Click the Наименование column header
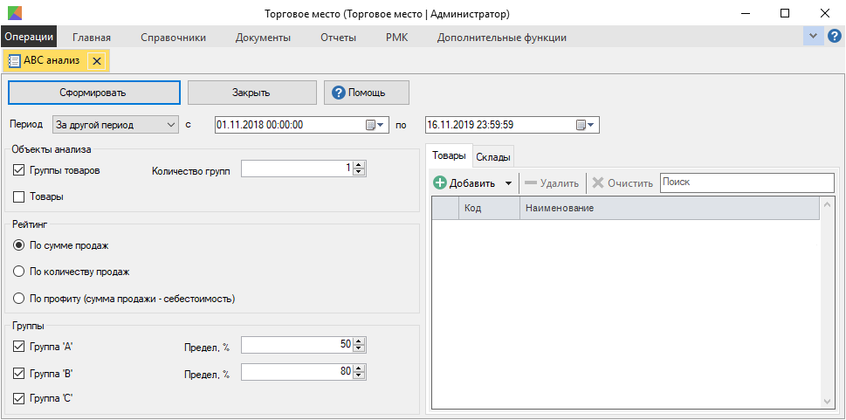This screenshot has height=420, width=846. (x=670, y=209)
